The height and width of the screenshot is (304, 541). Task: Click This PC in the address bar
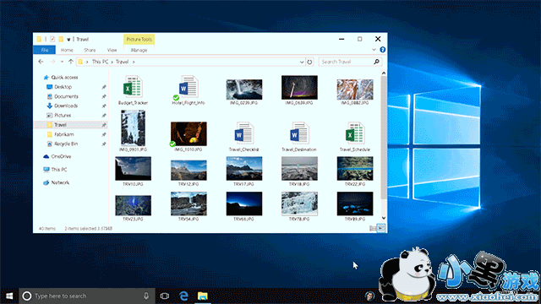point(100,62)
